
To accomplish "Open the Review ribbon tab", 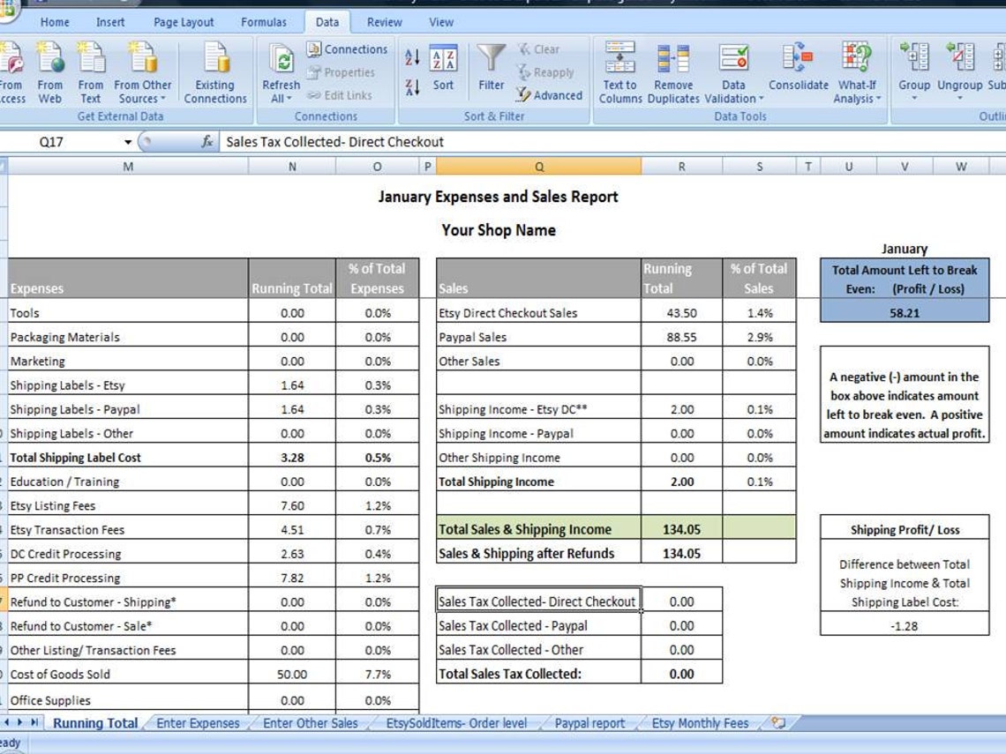I will pos(384,21).
